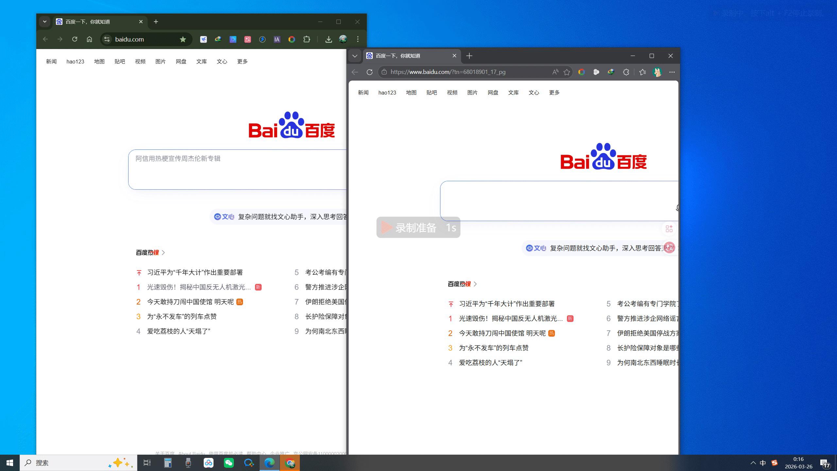Add page to Edge favorites star
The height and width of the screenshot is (471, 837).
click(567, 72)
